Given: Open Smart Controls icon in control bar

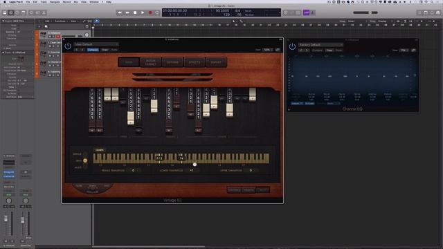Looking at the screenshot, I should [31, 12].
